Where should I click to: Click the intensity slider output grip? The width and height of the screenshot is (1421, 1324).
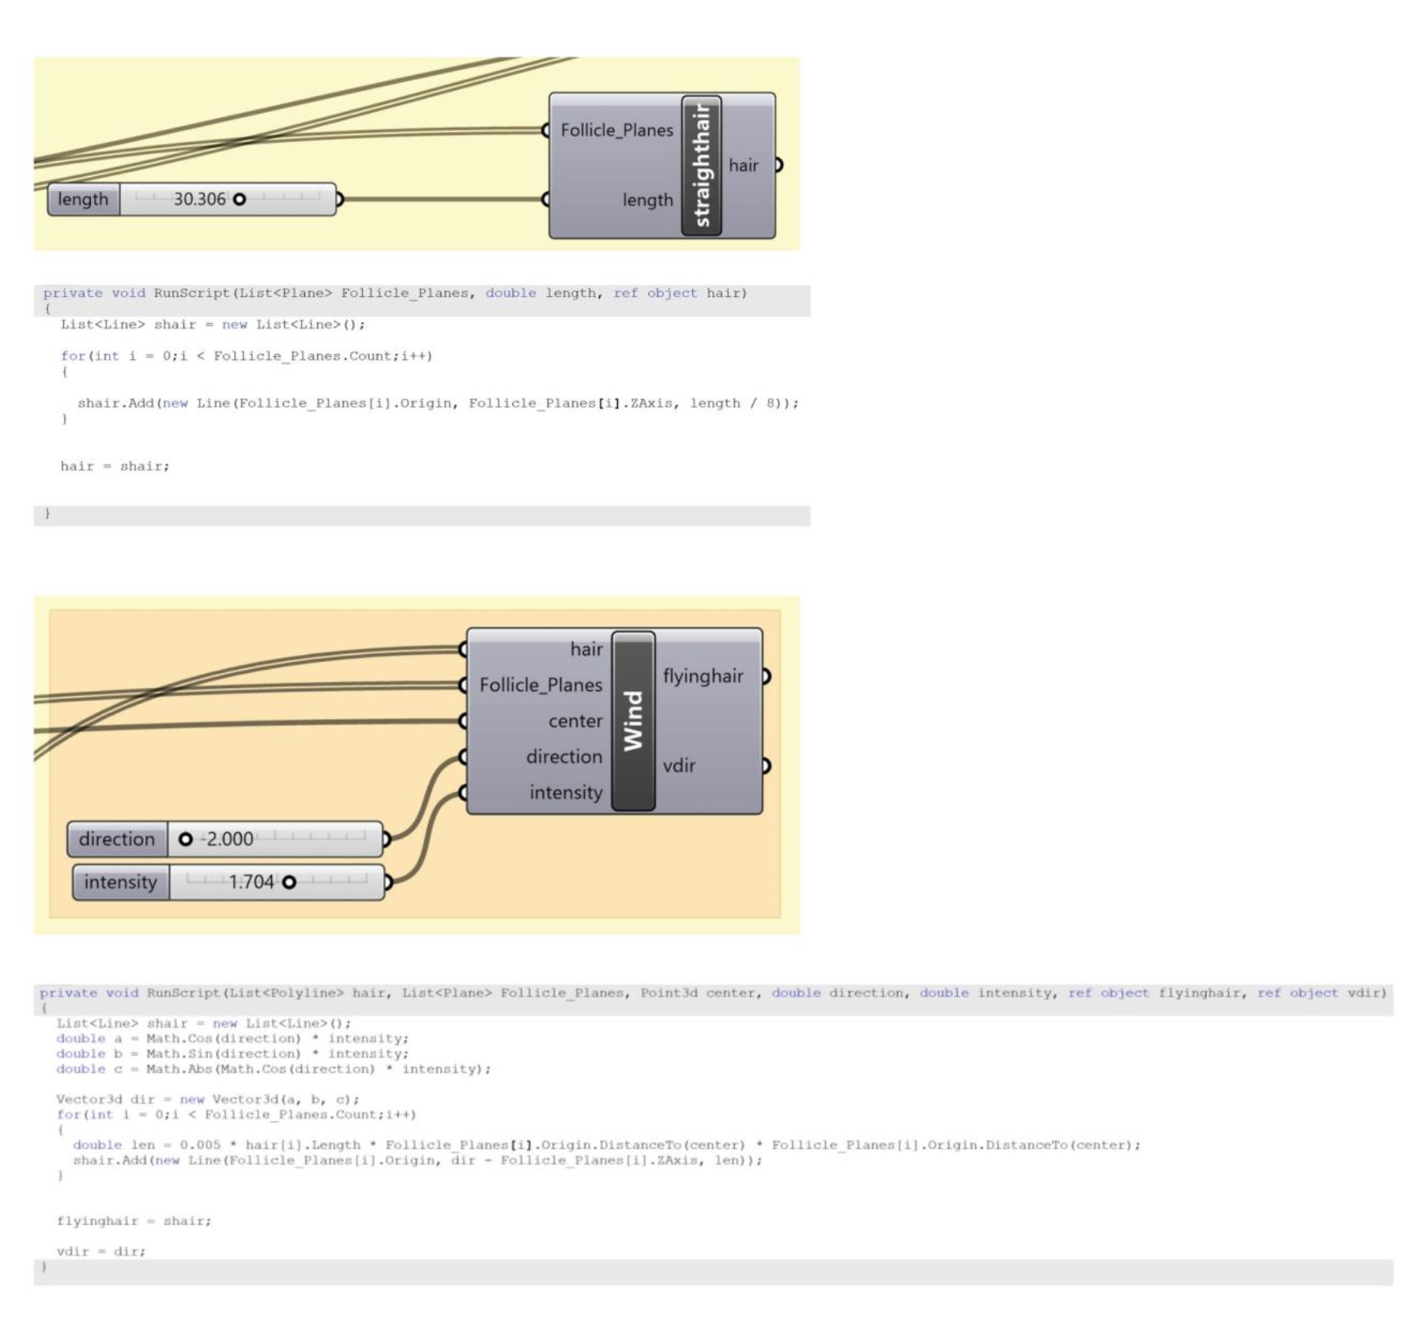(x=387, y=882)
